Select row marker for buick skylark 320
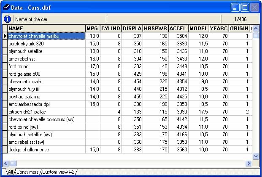The height and width of the screenshot is (177, 262). click(5, 44)
